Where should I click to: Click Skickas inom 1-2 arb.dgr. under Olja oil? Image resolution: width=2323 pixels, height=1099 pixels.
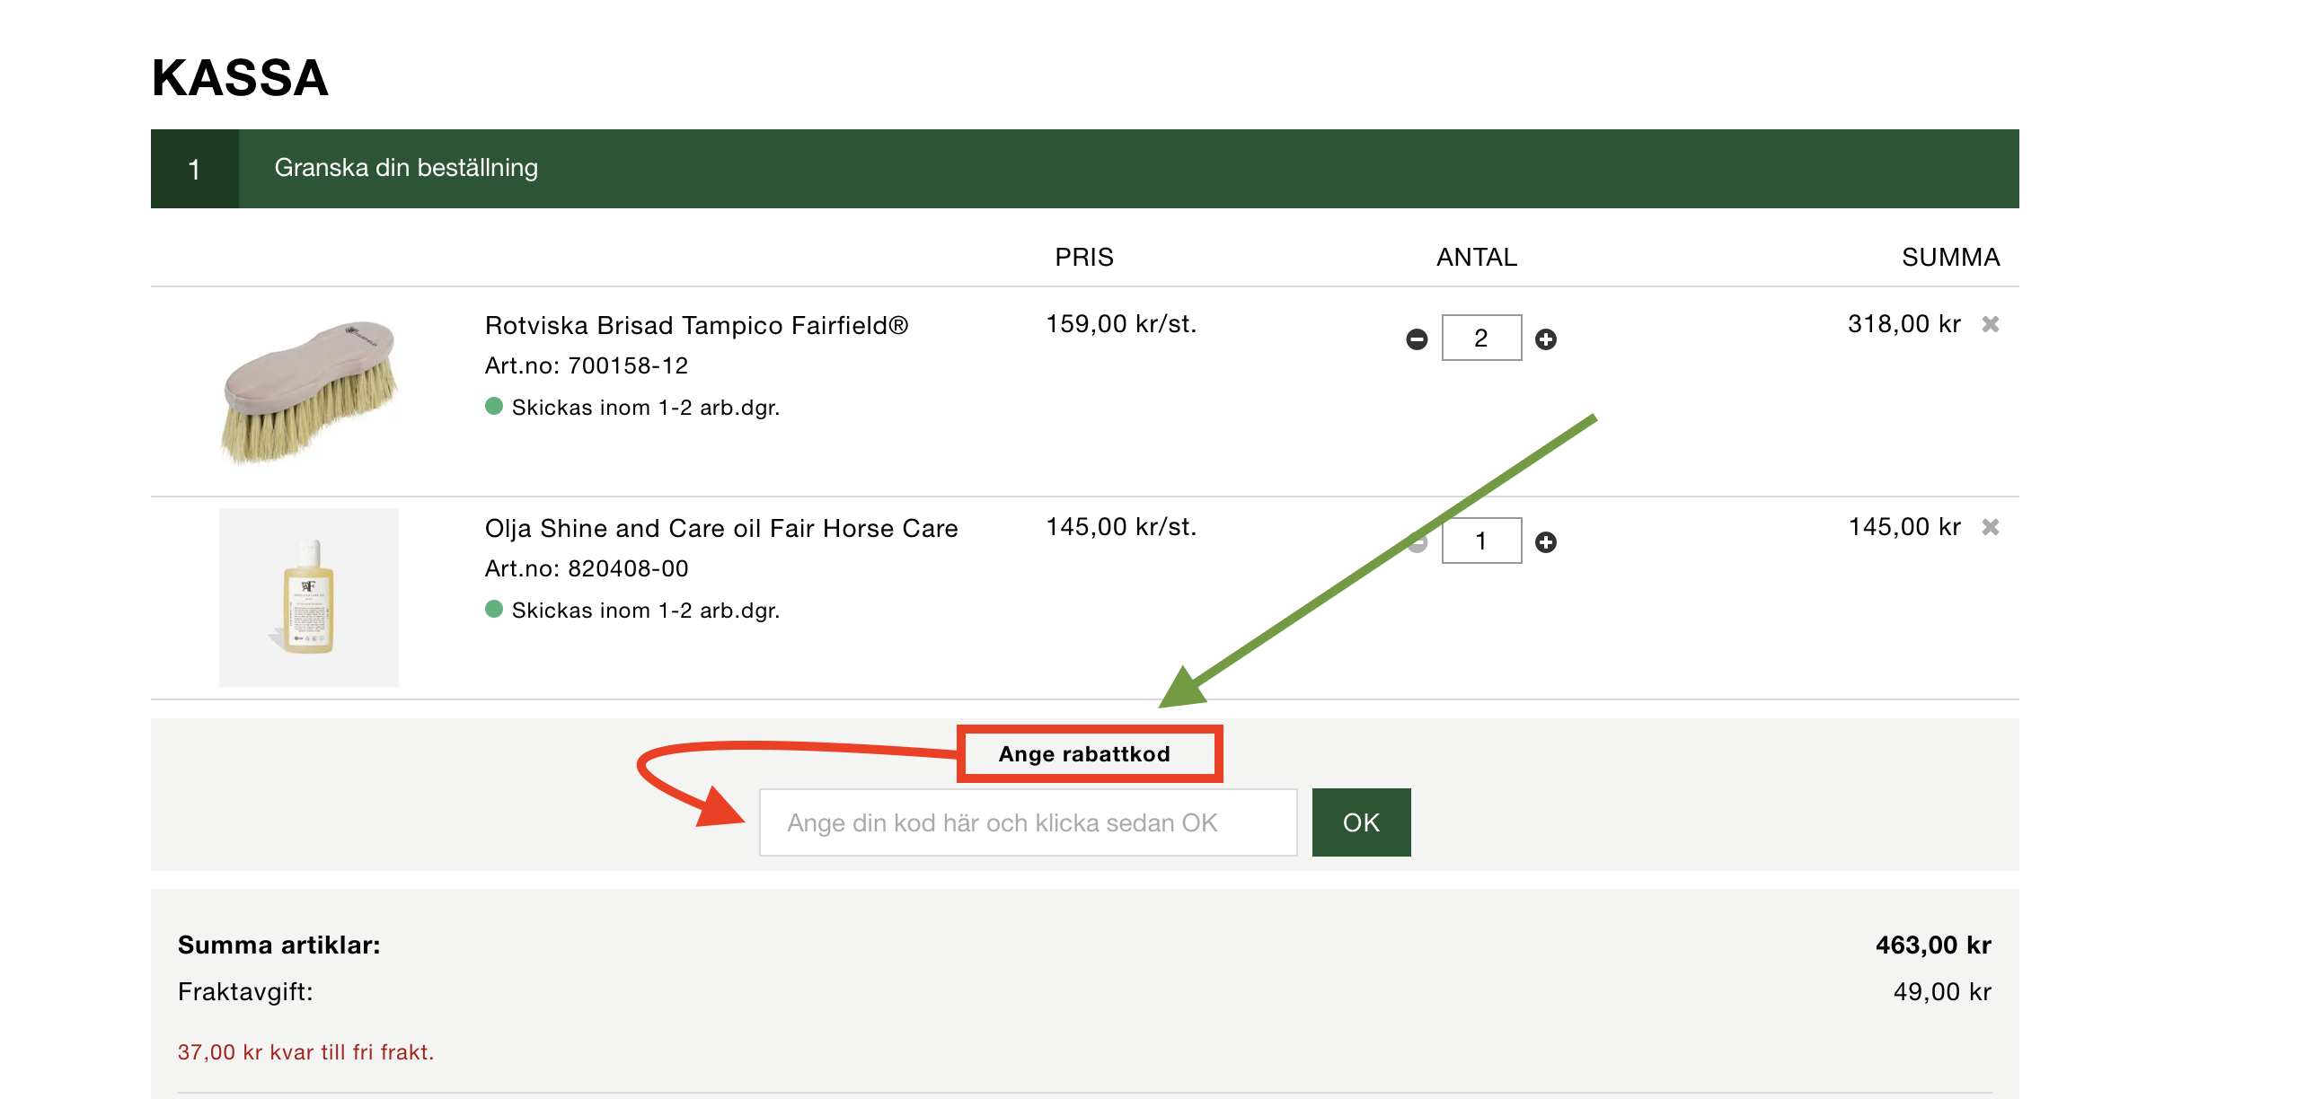[645, 611]
